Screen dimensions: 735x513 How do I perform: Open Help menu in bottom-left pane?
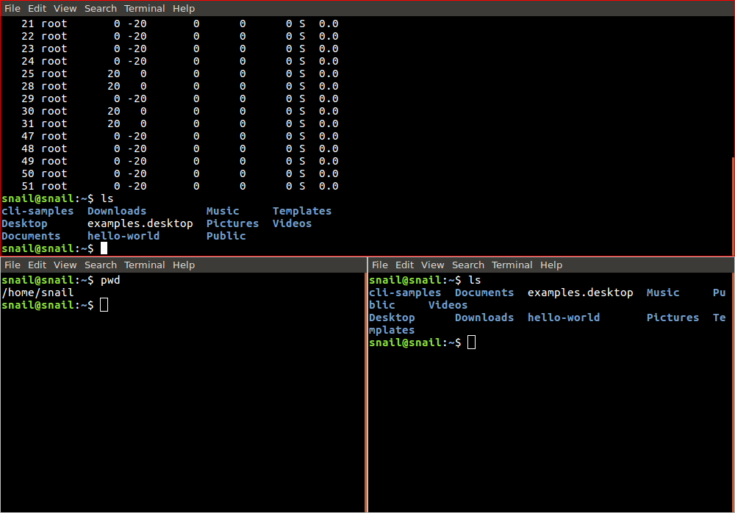point(184,265)
